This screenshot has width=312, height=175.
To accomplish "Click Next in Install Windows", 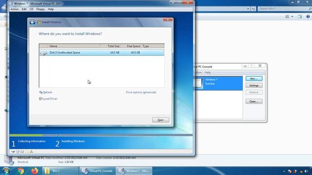I will (160, 120).
